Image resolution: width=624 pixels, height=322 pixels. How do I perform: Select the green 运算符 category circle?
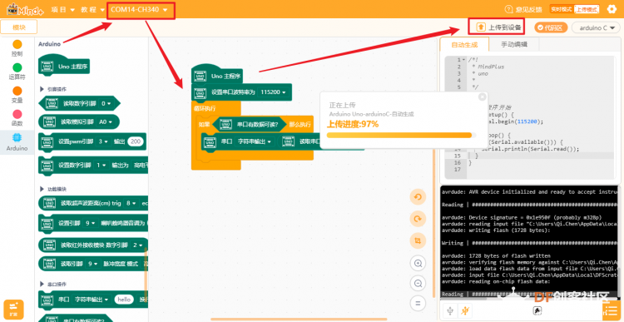click(17, 67)
